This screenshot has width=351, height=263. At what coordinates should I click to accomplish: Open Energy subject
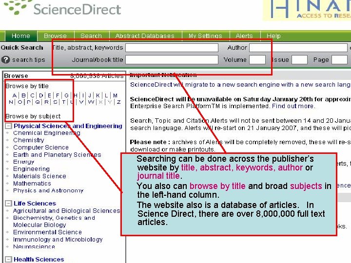(24, 162)
